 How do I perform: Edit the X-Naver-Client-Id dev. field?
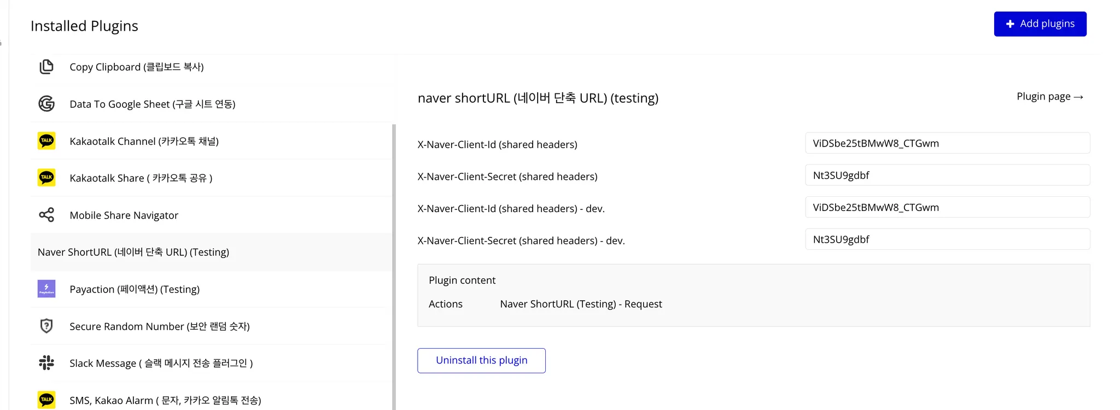click(947, 207)
